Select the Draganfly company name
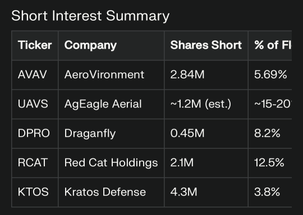 [90, 134]
